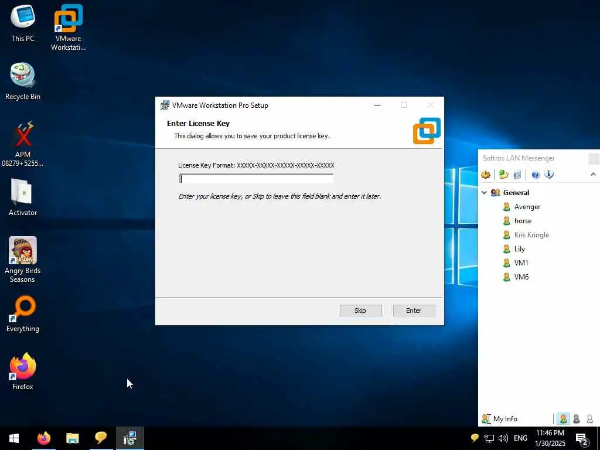Select Angry Birds Seasons desktop shortcut
The width and height of the screenshot is (600, 450).
[x=23, y=260]
